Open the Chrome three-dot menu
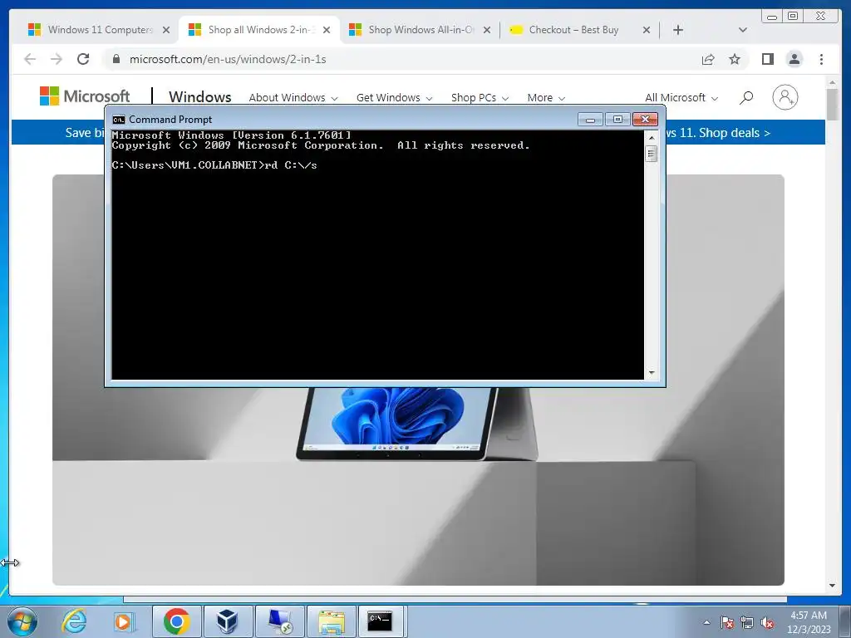851x638 pixels. coord(821,59)
